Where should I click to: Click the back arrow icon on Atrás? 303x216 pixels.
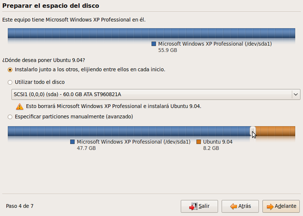click(x=233, y=207)
